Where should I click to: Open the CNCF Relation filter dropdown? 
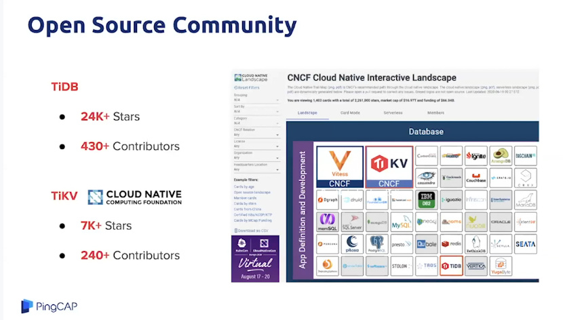coord(256,134)
